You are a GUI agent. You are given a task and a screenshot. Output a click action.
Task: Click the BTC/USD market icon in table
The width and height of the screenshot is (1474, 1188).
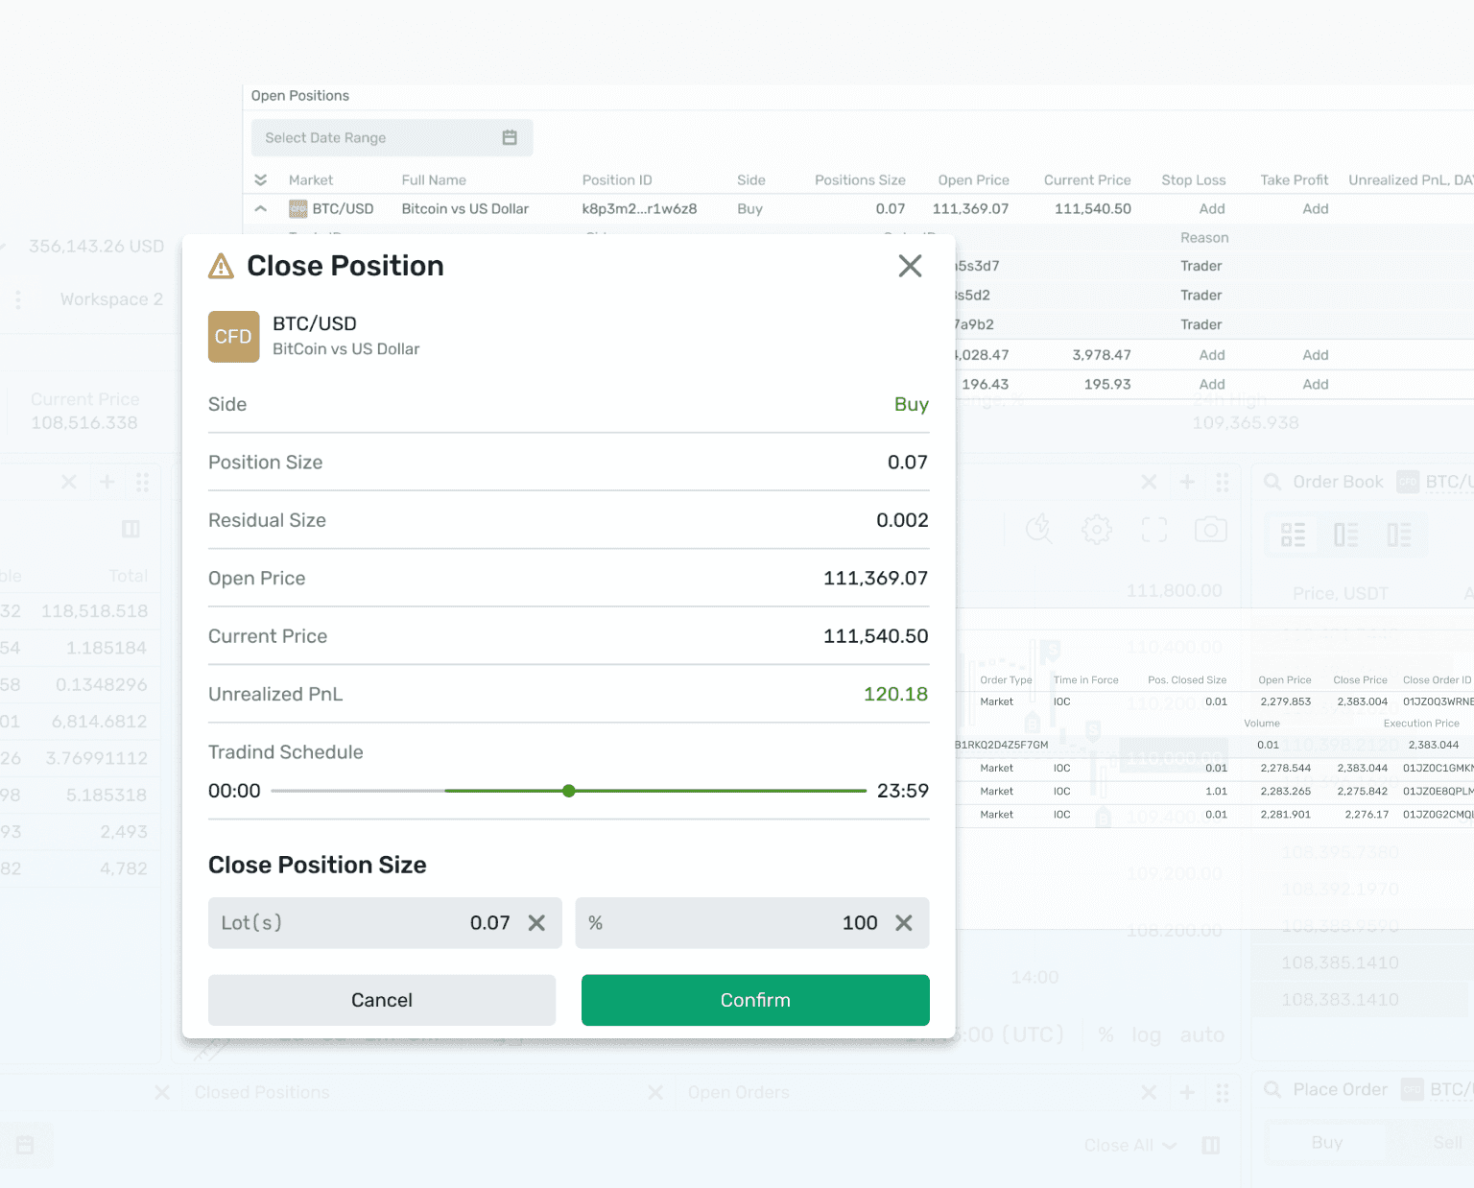tap(298, 209)
